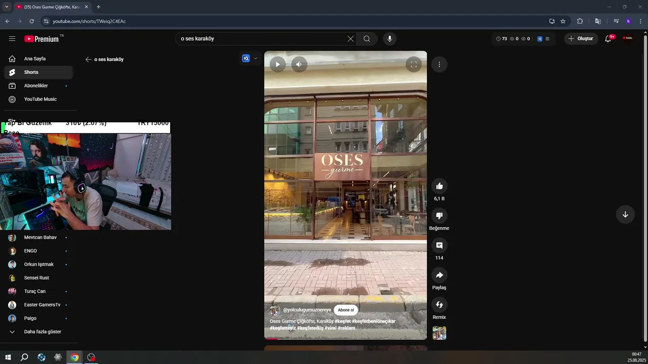Click the #reklam hashtag
This screenshot has height=364, width=648.
346,328
